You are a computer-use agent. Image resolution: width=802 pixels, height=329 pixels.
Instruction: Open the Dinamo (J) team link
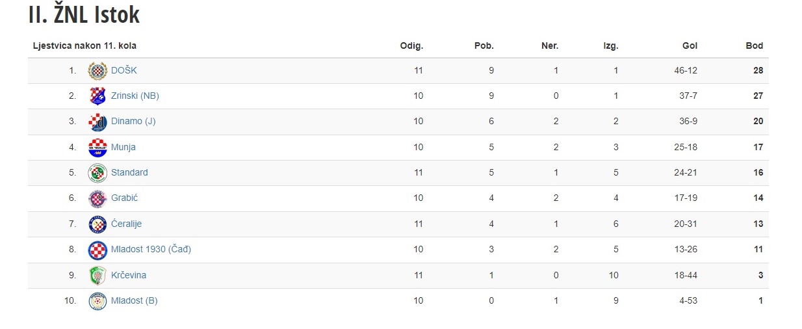(x=133, y=121)
